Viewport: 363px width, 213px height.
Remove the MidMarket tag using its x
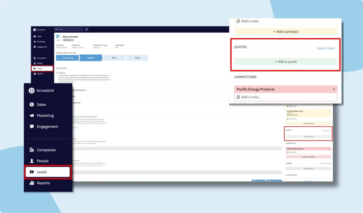[73, 40]
